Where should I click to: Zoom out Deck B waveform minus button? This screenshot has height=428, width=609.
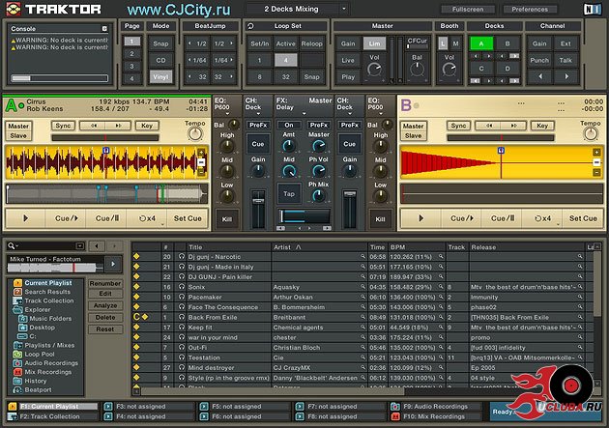(596, 172)
